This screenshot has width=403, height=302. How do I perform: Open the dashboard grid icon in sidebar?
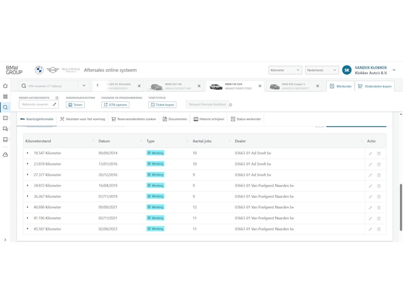point(5,97)
